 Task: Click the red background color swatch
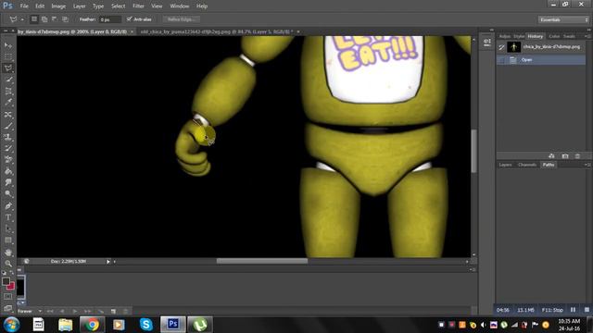tap(11, 287)
